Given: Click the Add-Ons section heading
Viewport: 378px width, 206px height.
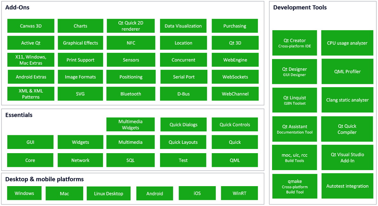Looking at the screenshot, I should 17,7.
